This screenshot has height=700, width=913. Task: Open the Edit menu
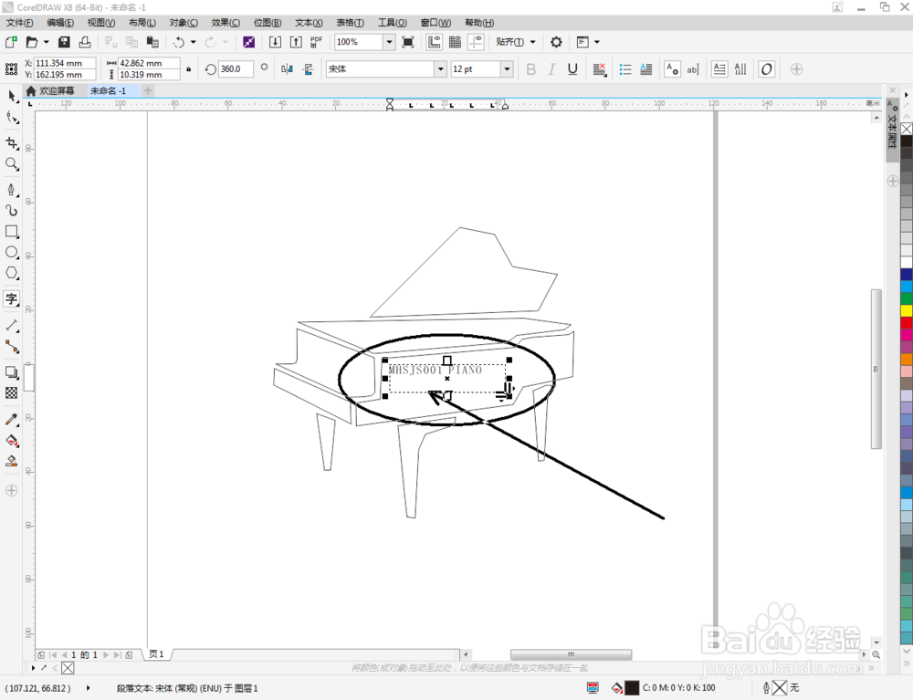click(60, 23)
